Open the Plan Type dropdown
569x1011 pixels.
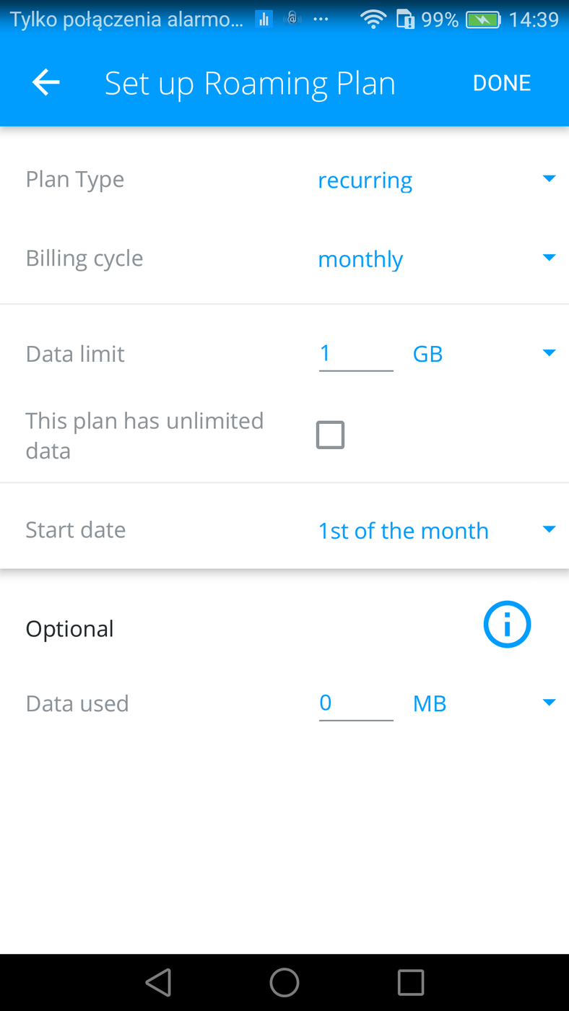pos(436,180)
